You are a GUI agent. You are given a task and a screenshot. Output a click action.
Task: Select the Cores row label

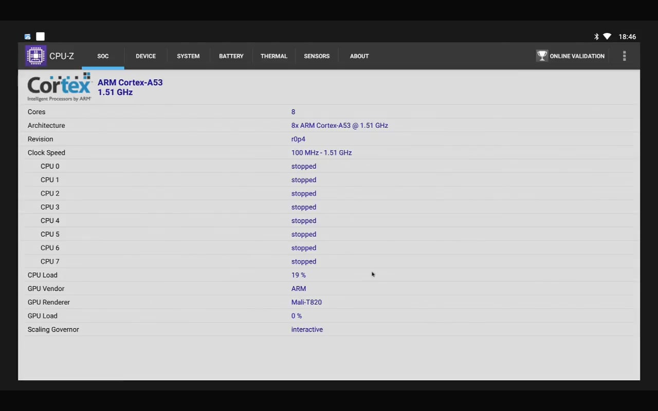[36, 112]
